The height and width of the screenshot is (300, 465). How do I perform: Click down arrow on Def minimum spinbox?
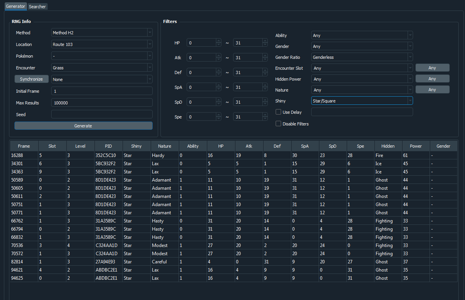pos(218,74)
